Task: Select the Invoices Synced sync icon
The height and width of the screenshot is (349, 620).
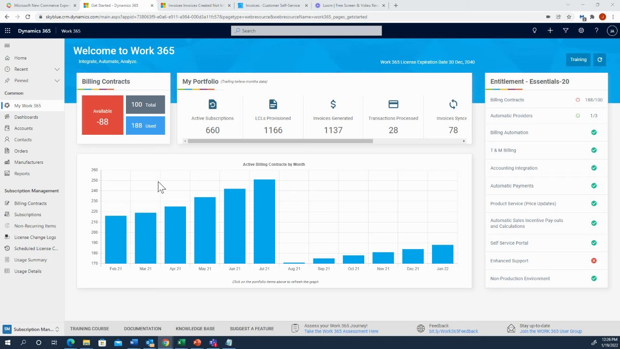Action: pos(453,104)
